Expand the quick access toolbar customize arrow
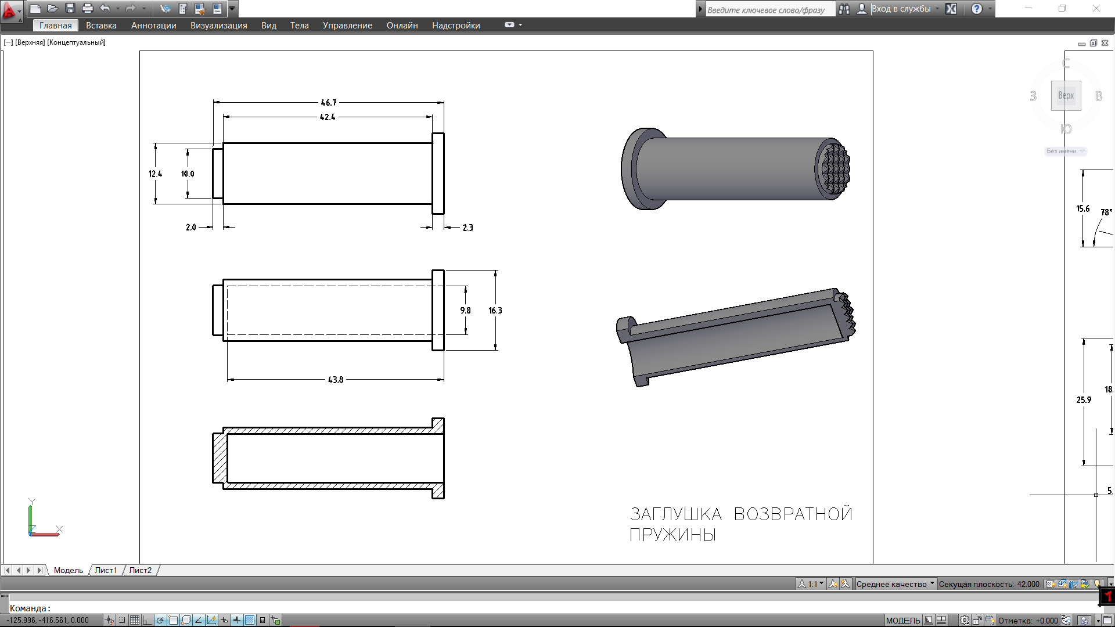Viewport: 1115px width, 627px height. (232, 8)
